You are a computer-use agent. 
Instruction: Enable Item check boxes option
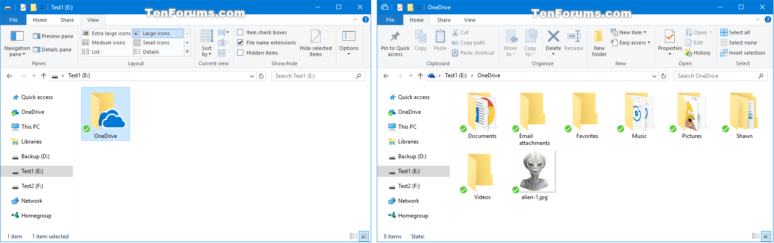click(x=262, y=32)
